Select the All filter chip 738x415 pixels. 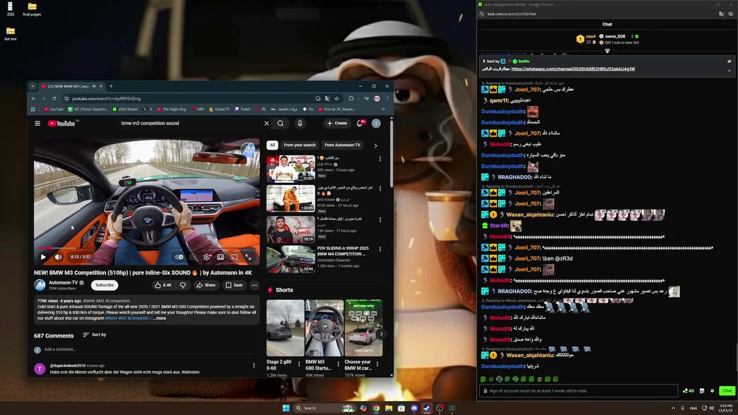[x=272, y=145]
